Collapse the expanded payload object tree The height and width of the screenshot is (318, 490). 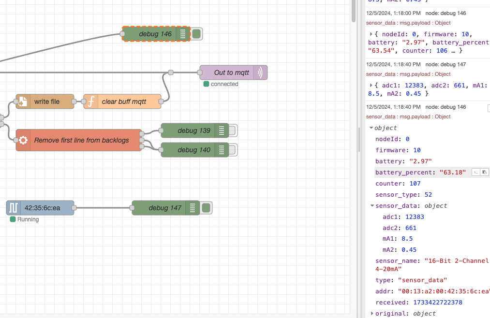coord(371,128)
